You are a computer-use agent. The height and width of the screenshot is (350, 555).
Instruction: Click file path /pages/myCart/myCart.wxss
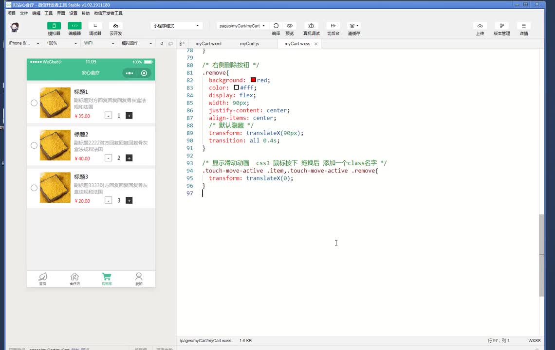tap(205, 341)
